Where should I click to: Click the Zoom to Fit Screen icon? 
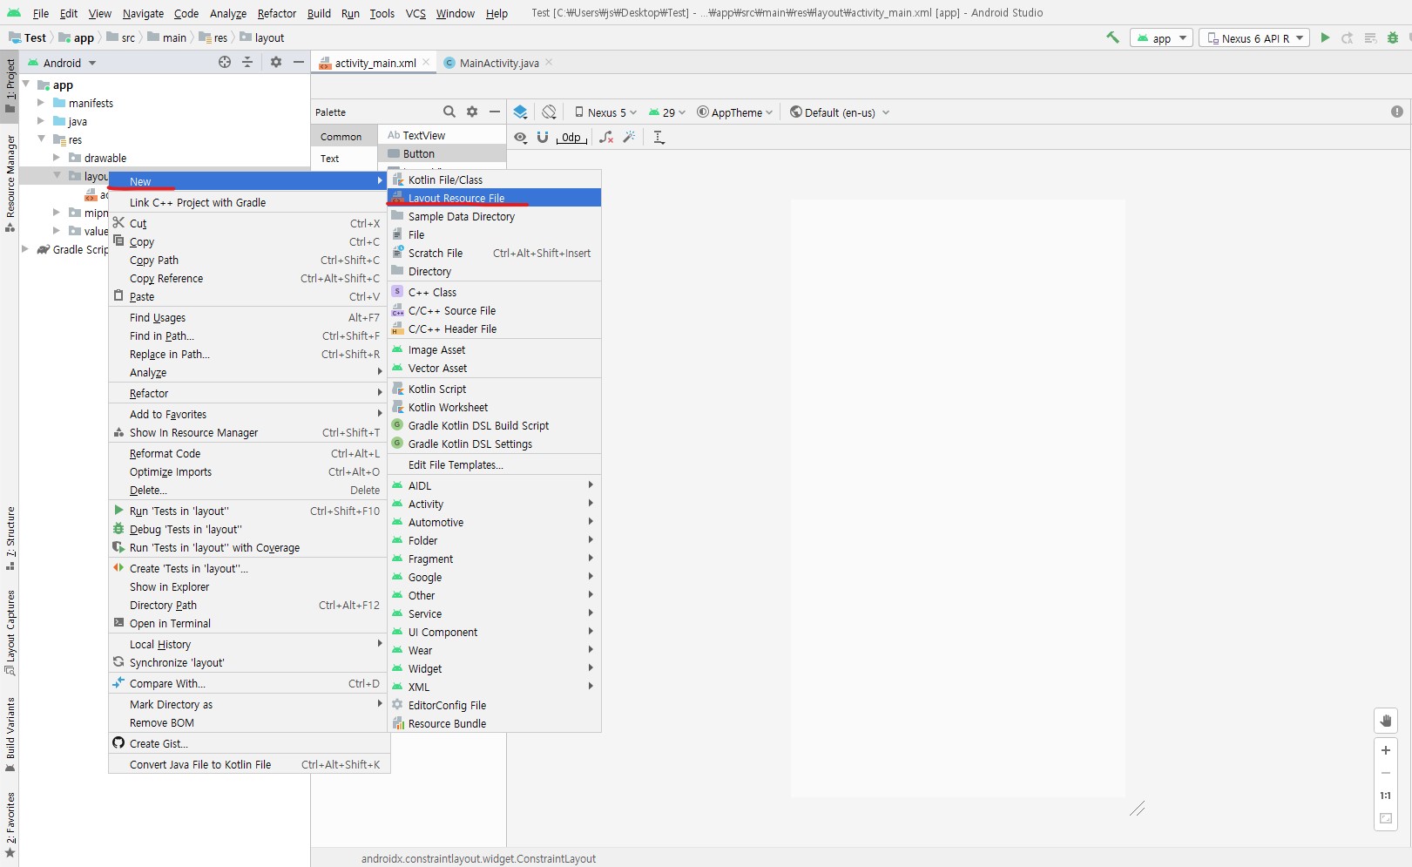click(1386, 818)
